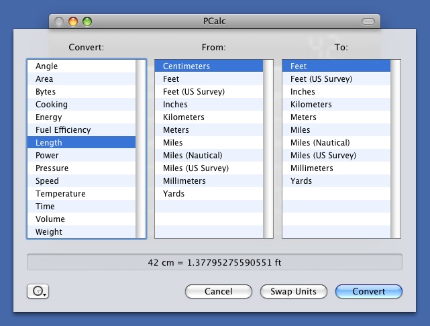Click the From list scrollbar
Image resolution: width=430 pixels, height=326 pixels.
268,149
